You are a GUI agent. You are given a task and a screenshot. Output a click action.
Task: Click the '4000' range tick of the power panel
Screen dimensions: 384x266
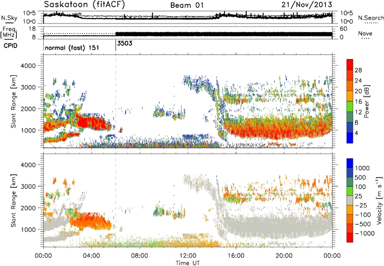(x=28, y=66)
